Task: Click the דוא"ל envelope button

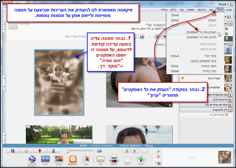Action: tap(128, 160)
